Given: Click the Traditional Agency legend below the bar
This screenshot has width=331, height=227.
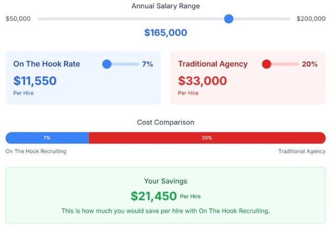Looking at the screenshot, I should [302, 152].
